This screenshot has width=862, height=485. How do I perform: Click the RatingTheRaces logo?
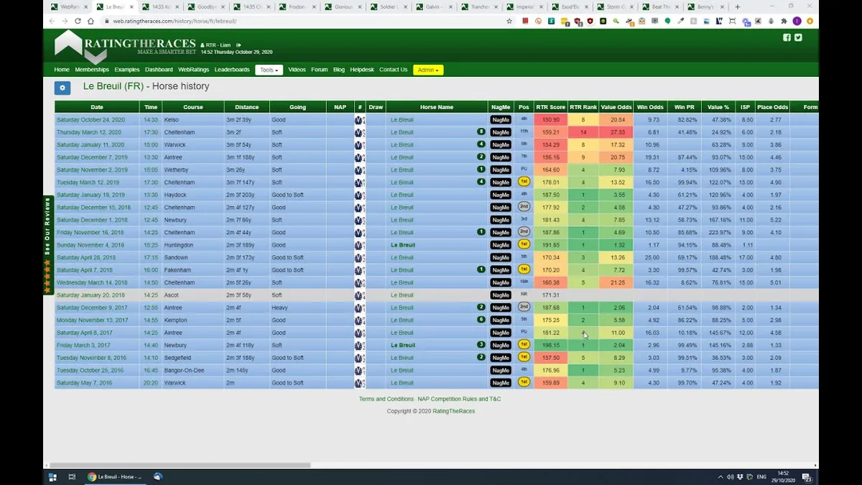tap(124, 45)
